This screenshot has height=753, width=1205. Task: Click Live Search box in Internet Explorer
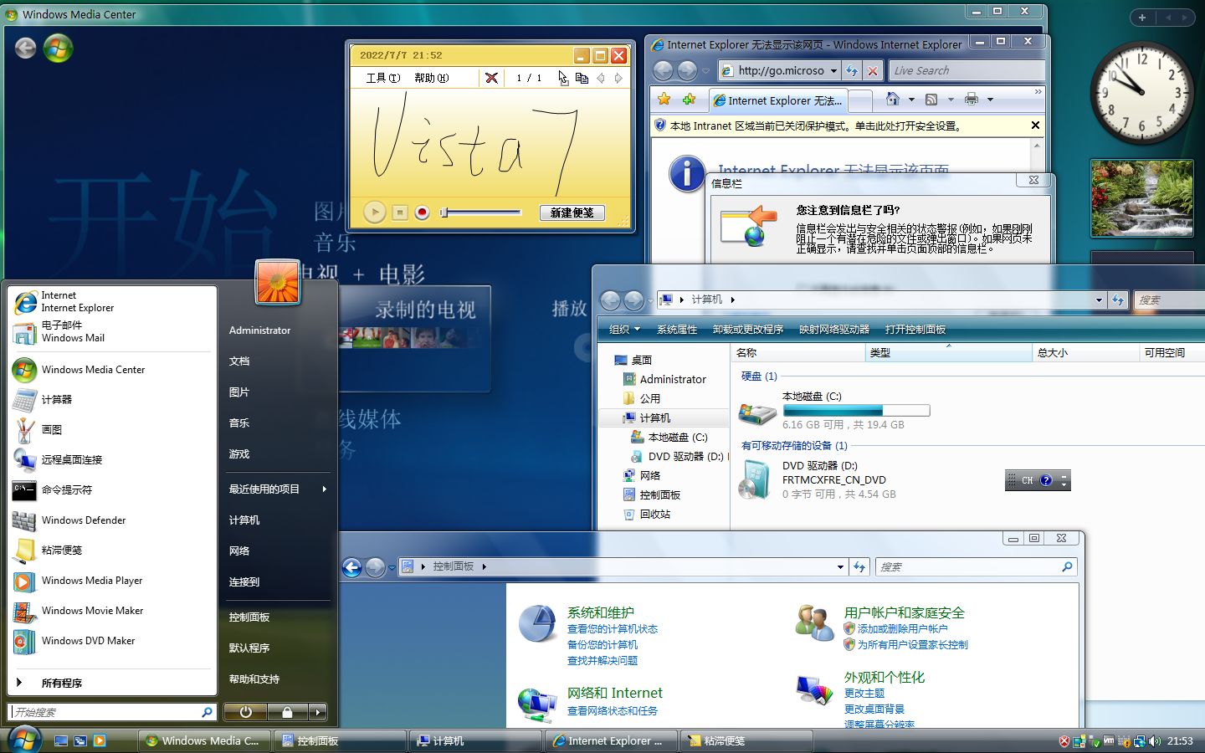[x=966, y=70]
